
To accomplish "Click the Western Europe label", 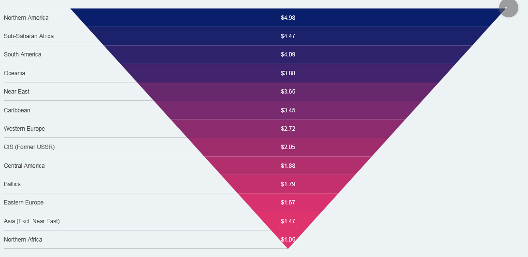I will pyautogui.click(x=24, y=129).
